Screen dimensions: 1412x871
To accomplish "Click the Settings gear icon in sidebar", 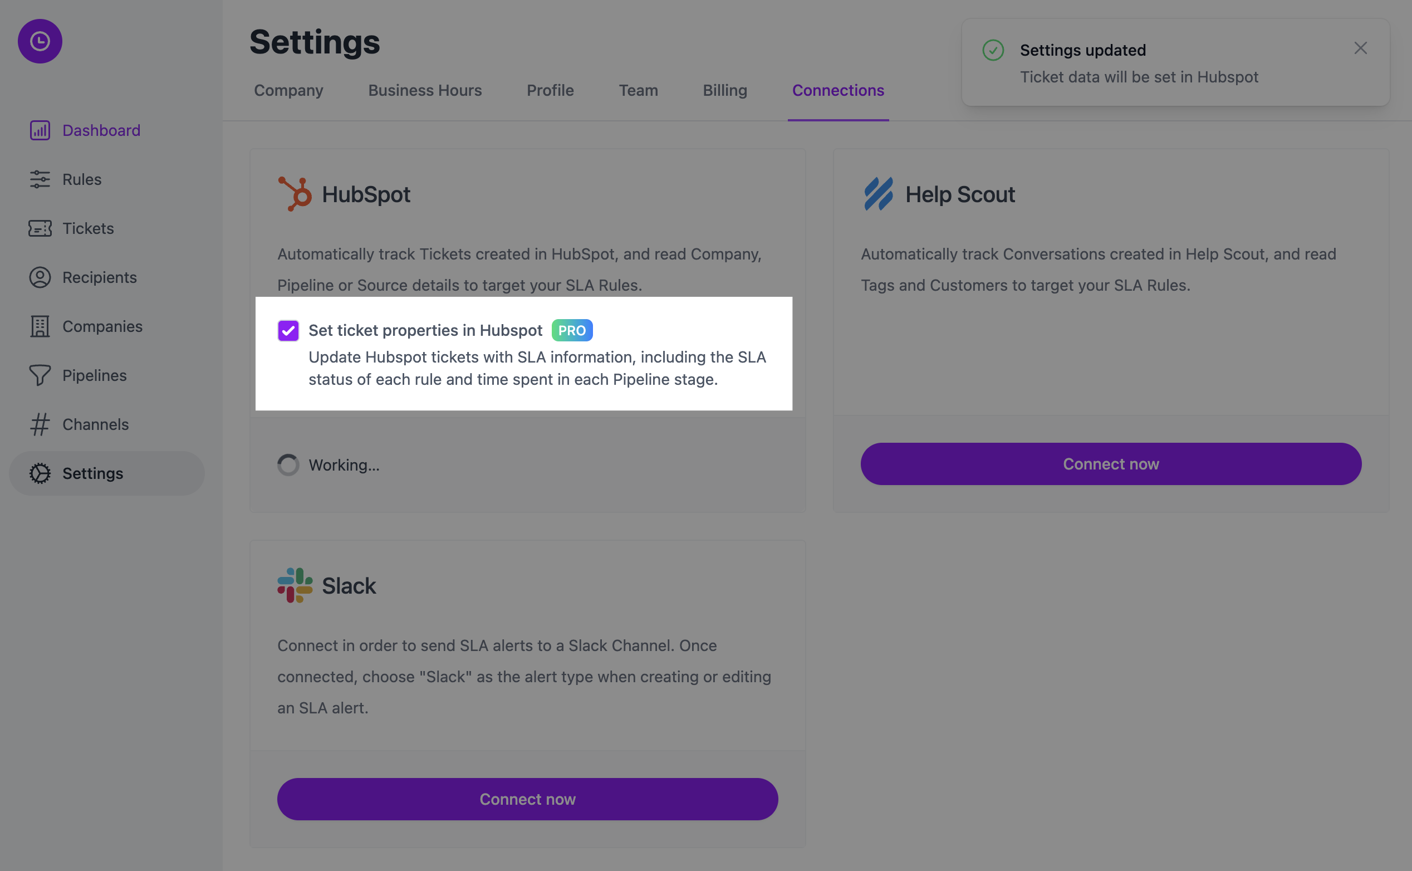I will point(40,473).
